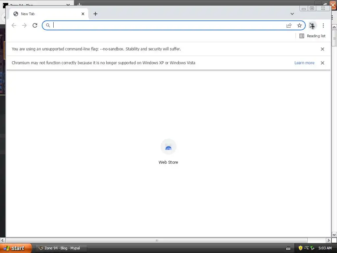Image resolution: width=337 pixels, height=253 pixels.
Task: Dismiss the Windows XP unsupported warning
Action: click(x=323, y=63)
